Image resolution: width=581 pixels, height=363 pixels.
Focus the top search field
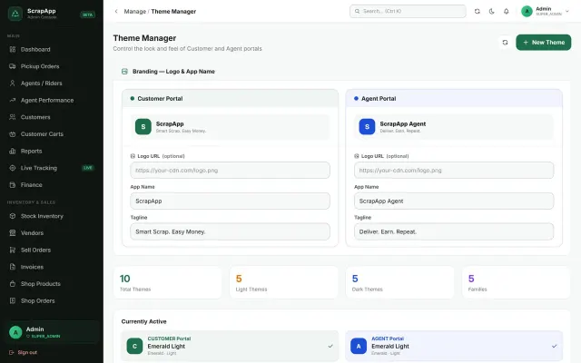tap(408, 11)
